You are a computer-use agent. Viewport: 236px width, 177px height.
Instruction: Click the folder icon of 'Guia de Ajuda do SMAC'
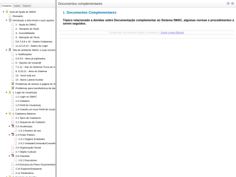[x=7, y=12]
